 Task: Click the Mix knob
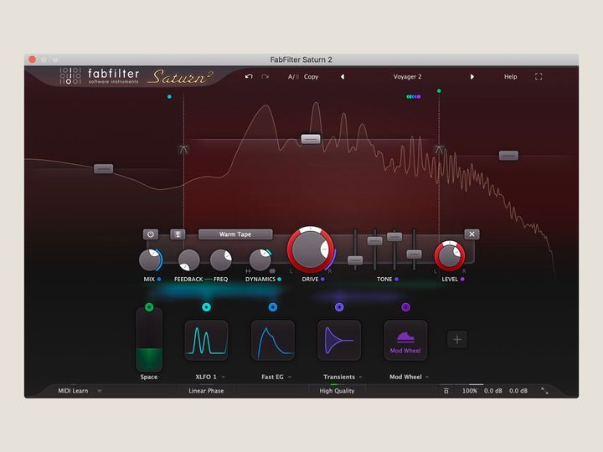pos(151,260)
